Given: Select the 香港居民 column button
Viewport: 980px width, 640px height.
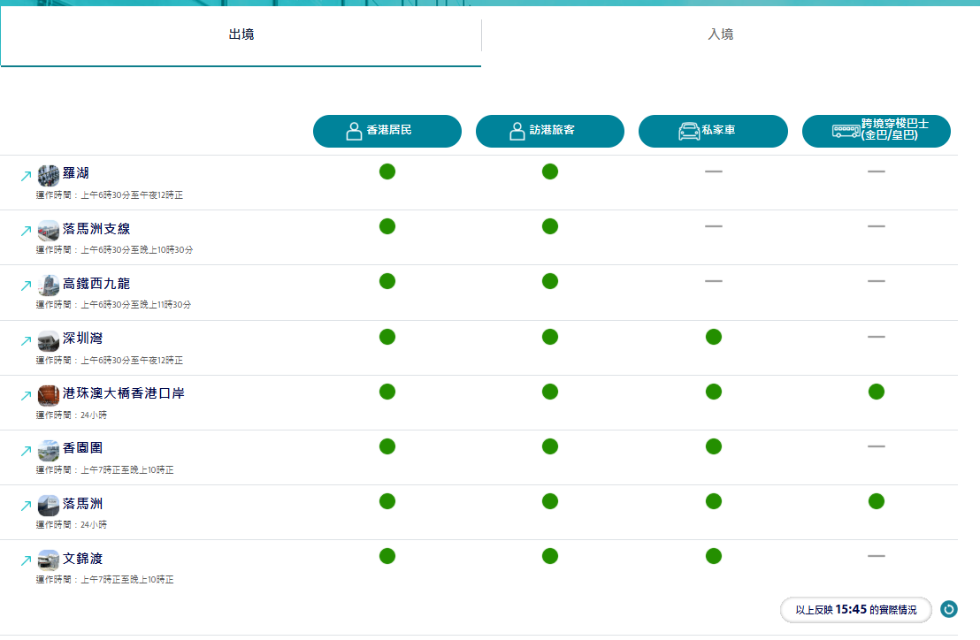Looking at the screenshot, I should pos(387,131).
